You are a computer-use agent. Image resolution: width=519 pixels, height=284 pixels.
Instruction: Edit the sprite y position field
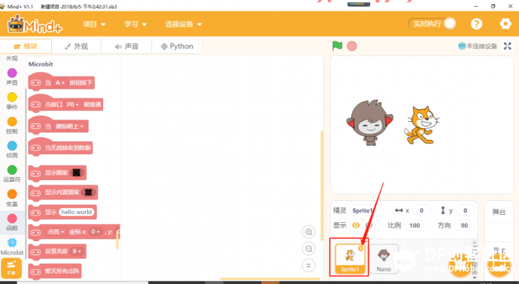[x=465, y=211]
